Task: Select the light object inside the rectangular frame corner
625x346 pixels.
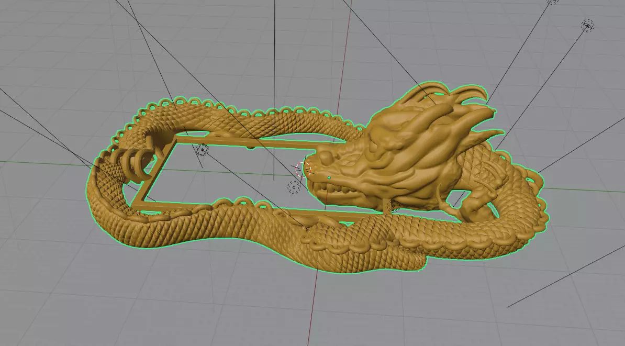Action: click(203, 150)
